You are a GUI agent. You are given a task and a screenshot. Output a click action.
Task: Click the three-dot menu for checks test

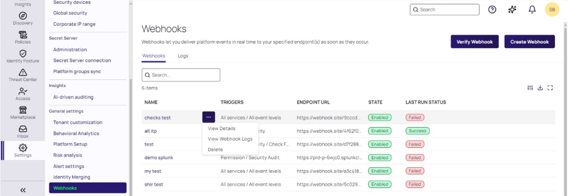(209, 117)
